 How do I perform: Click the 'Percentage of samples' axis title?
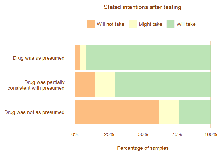tap(143, 148)
